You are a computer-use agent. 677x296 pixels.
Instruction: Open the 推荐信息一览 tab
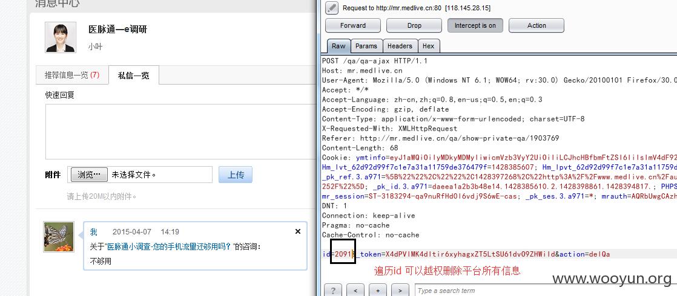coord(72,75)
